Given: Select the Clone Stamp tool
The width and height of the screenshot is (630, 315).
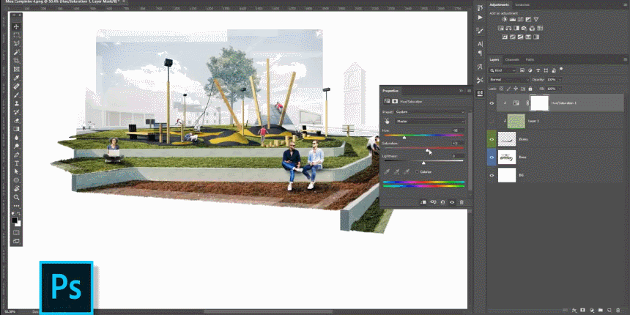Looking at the screenshot, I should pos(16,103).
